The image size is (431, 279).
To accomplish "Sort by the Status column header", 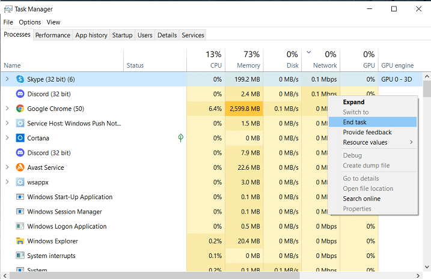I will (155, 60).
